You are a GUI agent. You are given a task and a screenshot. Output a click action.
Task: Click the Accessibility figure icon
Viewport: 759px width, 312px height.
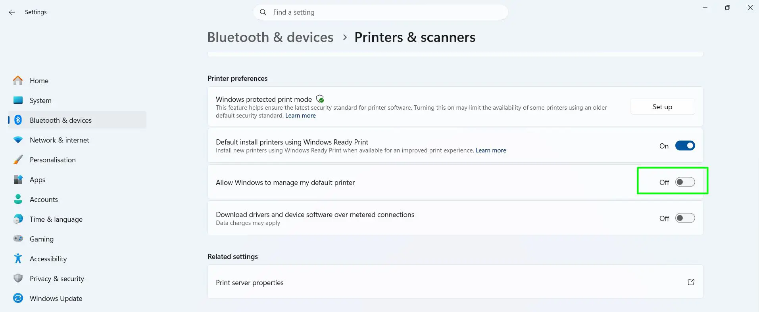pos(18,259)
